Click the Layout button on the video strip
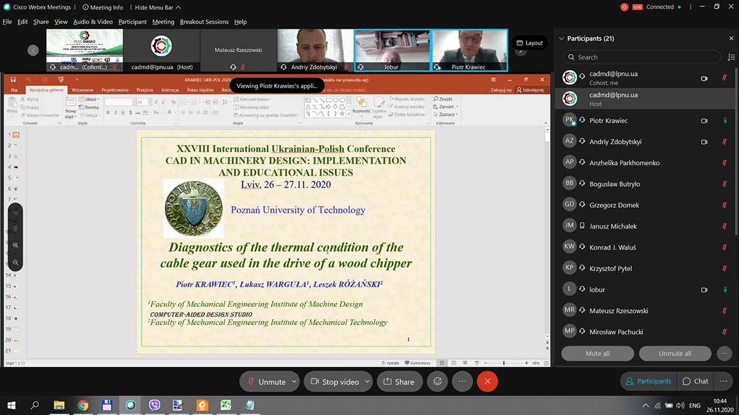Viewport: 739px width, 415px height. point(530,43)
